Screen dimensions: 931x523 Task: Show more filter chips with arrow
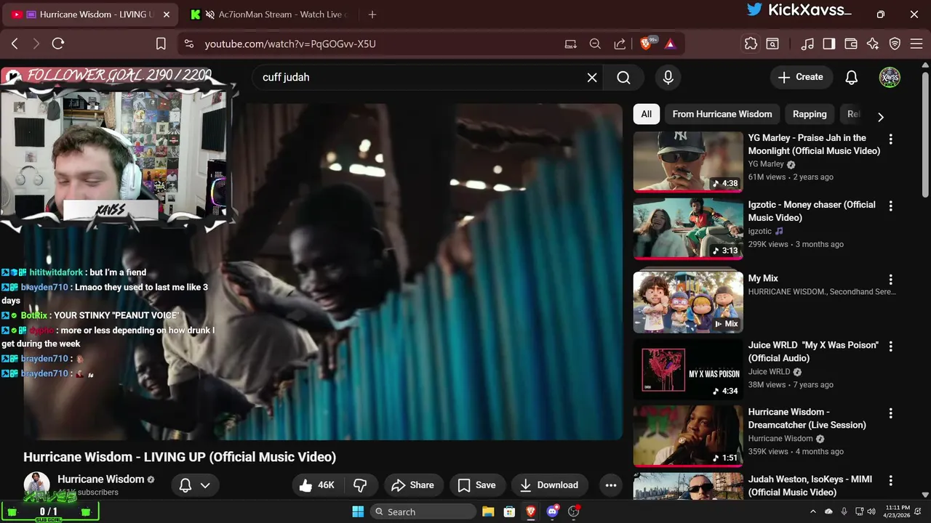click(x=881, y=116)
